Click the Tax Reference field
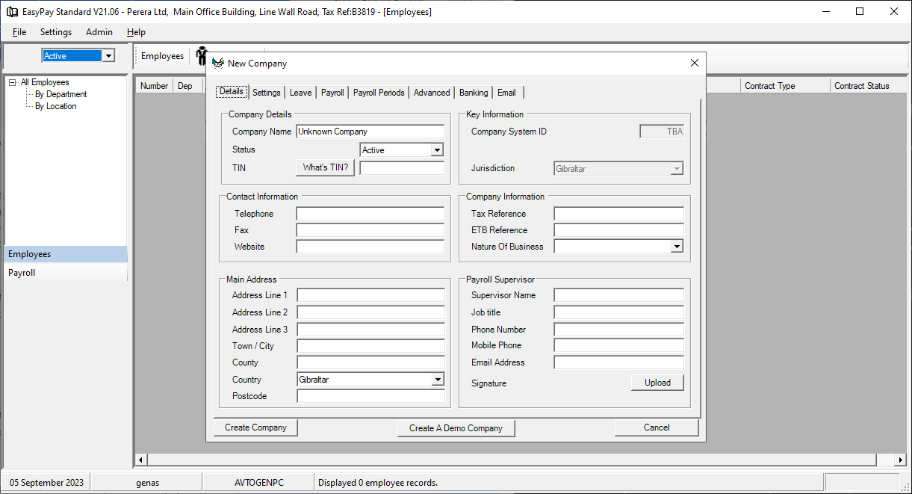The image size is (912, 494). coord(618,214)
